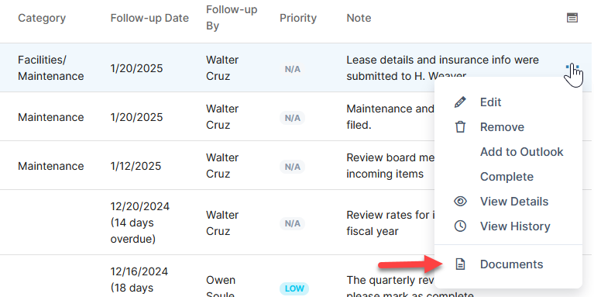Click the trash can icon beside Remove
Viewport: 594px width, 297px height.
pyautogui.click(x=460, y=127)
